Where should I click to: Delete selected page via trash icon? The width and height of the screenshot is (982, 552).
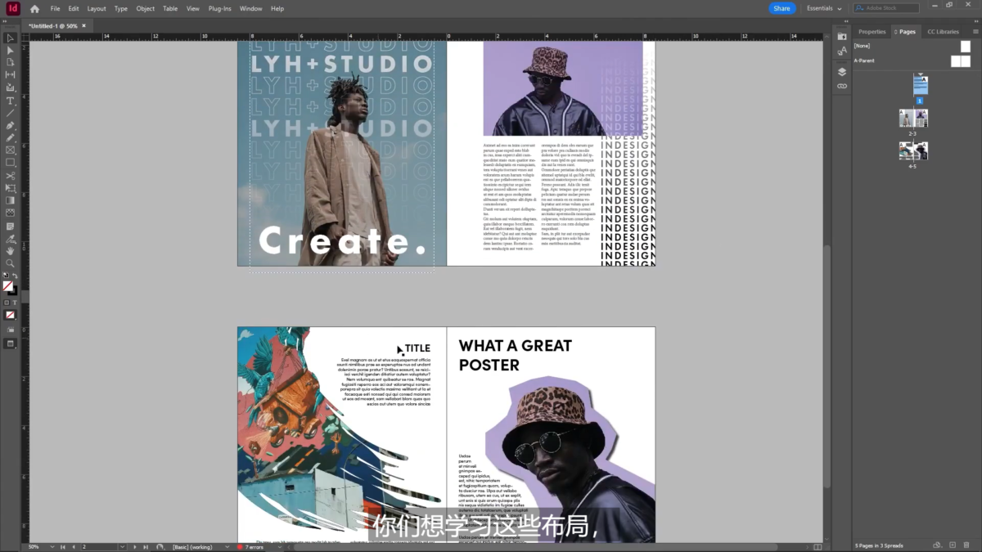[x=966, y=545]
